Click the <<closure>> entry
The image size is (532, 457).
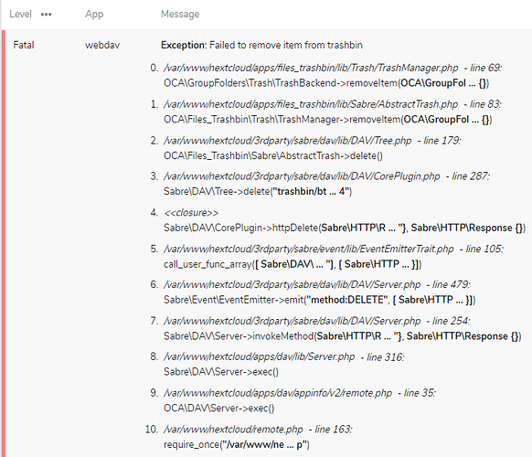coord(191,213)
